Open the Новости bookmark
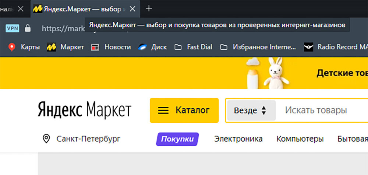368x175 pixels. coord(110,47)
